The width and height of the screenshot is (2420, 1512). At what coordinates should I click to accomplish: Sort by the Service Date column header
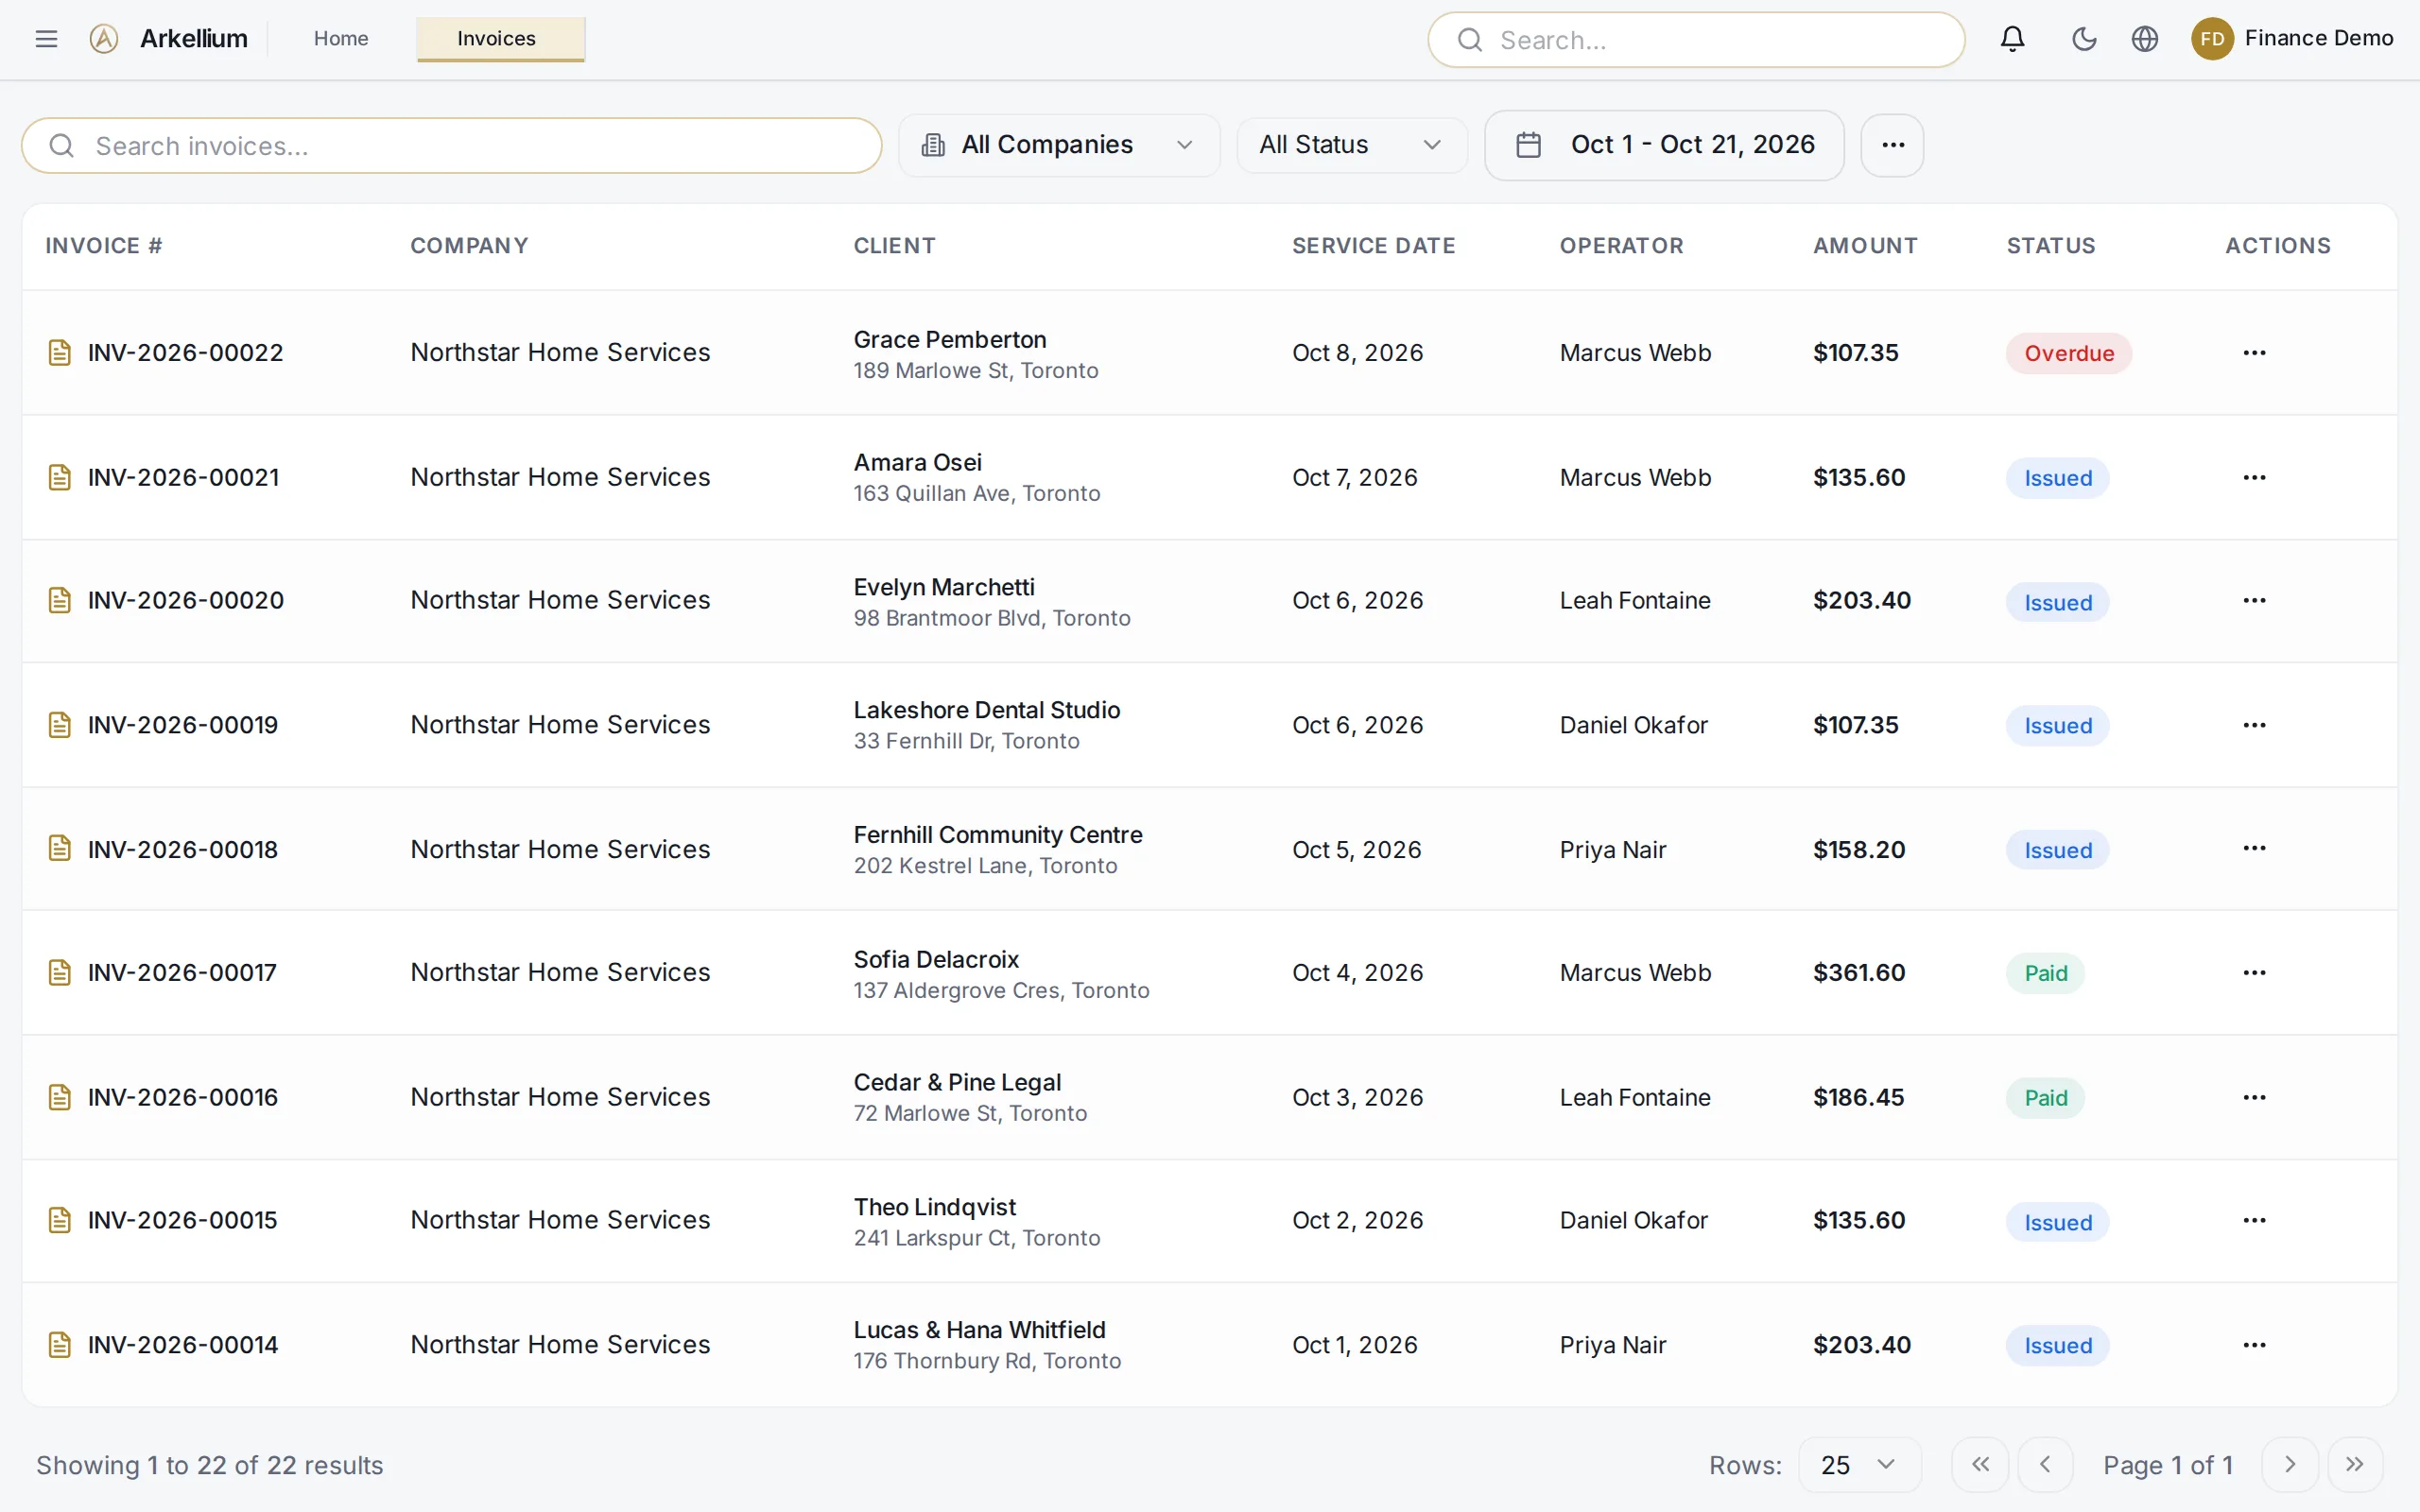pyautogui.click(x=1373, y=246)
